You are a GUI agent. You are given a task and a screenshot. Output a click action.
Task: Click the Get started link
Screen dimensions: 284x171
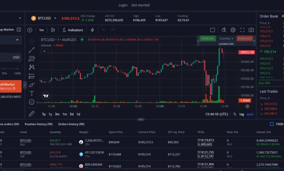coord(141,5)
